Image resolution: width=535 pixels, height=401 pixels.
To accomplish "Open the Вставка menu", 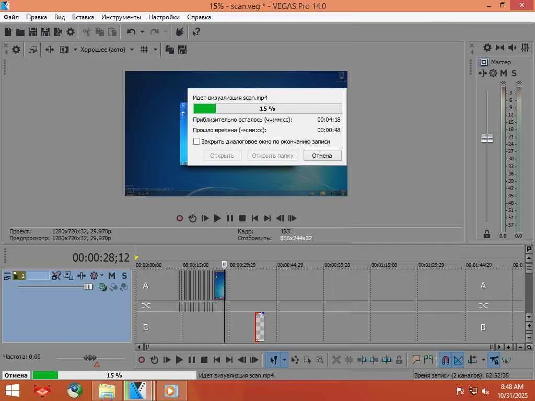I will point(83,17).
